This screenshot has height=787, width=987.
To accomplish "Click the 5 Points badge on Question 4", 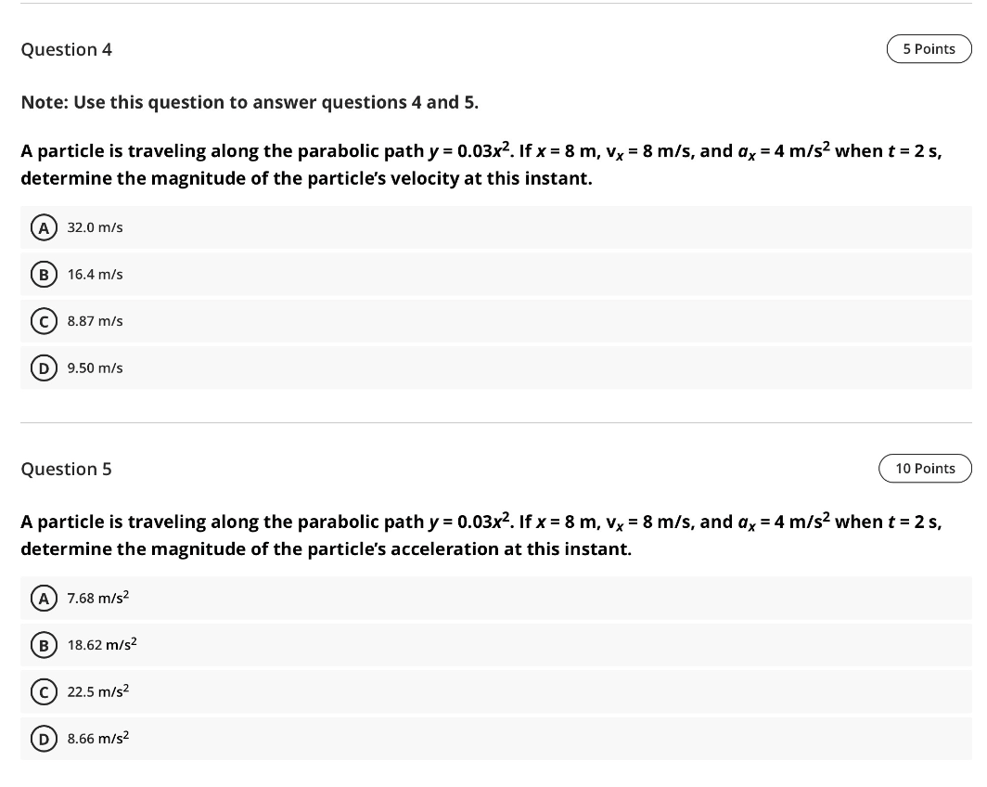I will point(929,48).
